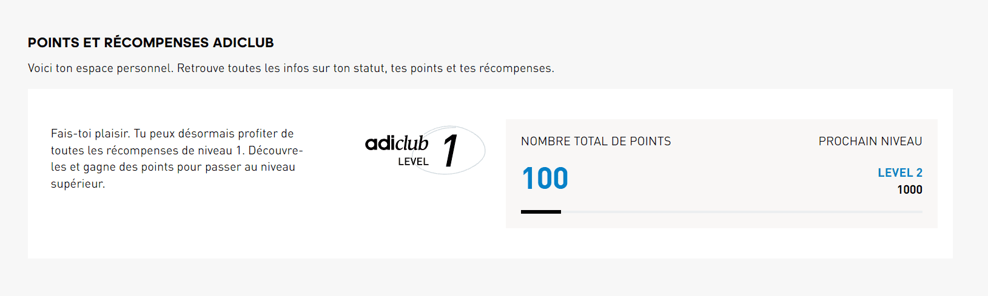This screenshot has height=296, width=988.
Task: Click the 'Voici ton espace personnel' subtitle text
Action: (x=291, y=68)
